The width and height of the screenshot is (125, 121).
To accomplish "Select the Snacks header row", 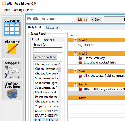I will tap(96, 84).
